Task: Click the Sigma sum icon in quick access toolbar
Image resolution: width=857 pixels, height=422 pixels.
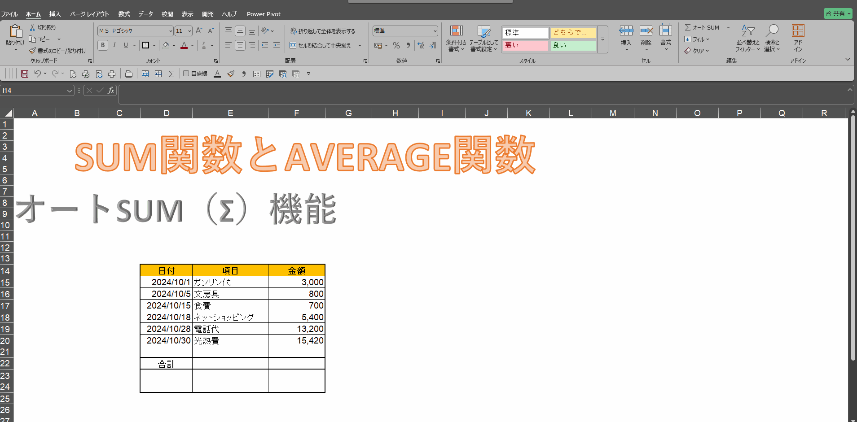Action: pyautogui.click(x=171, y=74)
